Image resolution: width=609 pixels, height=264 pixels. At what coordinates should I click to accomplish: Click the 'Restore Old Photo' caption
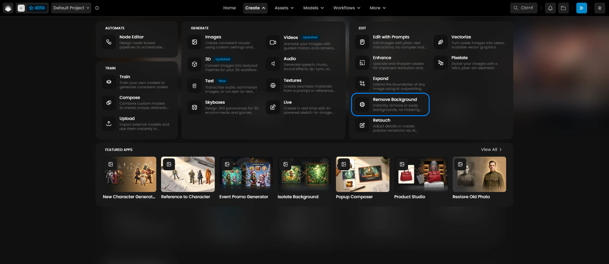[x=471, y=197]
